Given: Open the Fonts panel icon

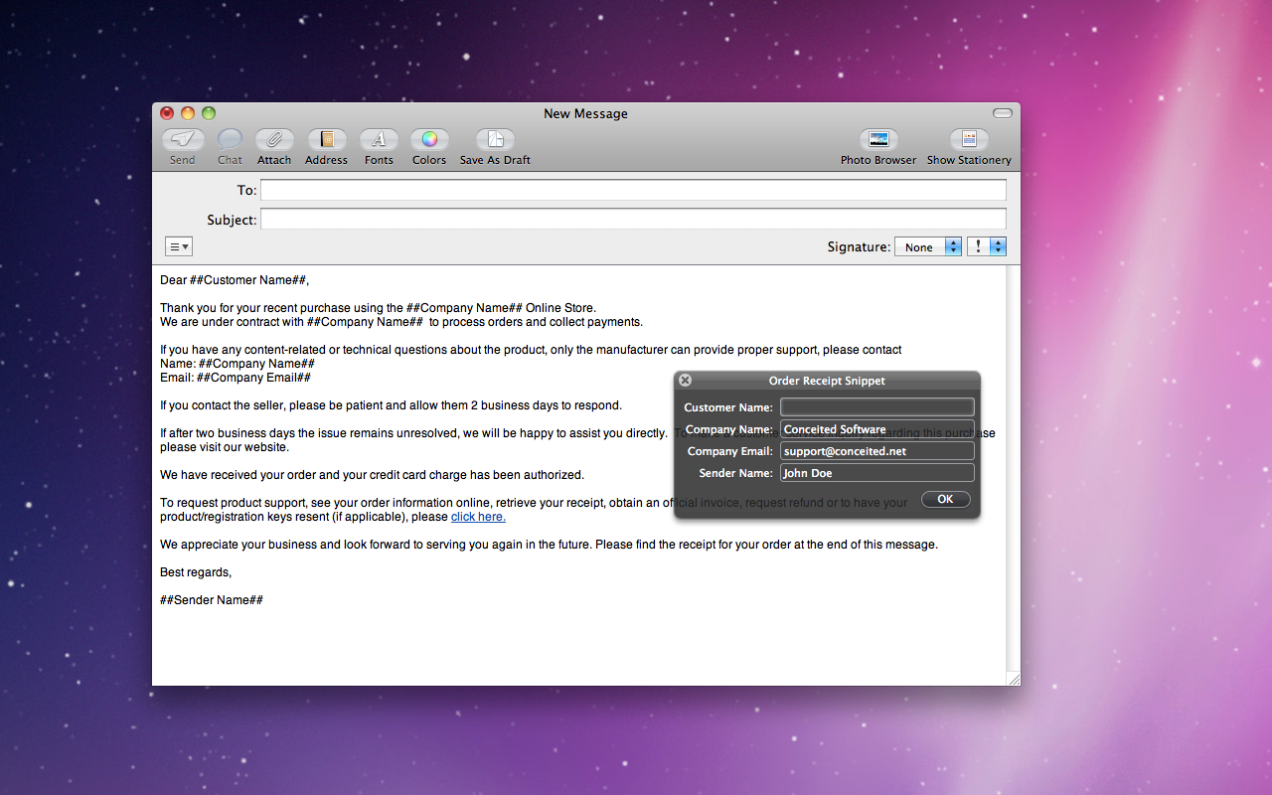Looking at the screenshot, I should (x=379, y=140).
